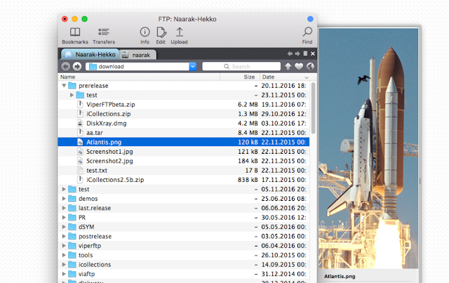The height and width of the screenshot is (283, 449).
Task: Click the date 31.12.2014 00:
Action: click(283, 274)
